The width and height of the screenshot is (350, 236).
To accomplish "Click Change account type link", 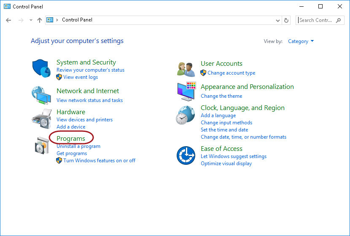I will coord(231,73).
